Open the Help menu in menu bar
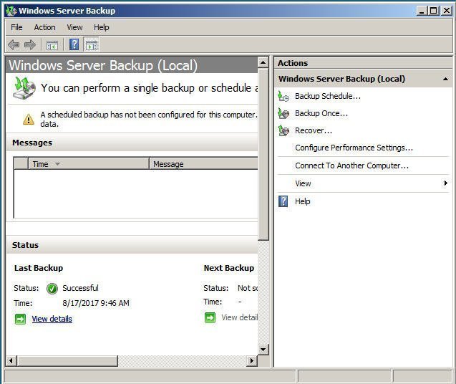This screenshot has width=456, height=384. [102, 27]
